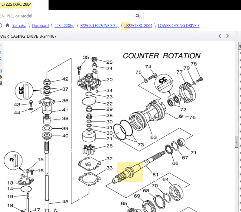This screenshot has width=241, height=212.
Task: Select part callout 21 in diagram
Action: [109, 139]
